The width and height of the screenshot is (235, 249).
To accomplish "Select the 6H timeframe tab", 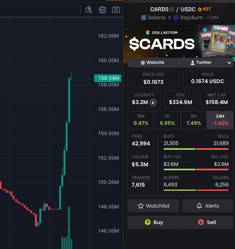I will [194, 120].
